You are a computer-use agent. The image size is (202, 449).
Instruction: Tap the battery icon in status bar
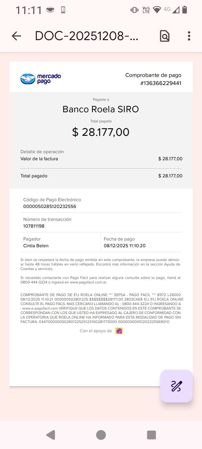pos(185,10)
